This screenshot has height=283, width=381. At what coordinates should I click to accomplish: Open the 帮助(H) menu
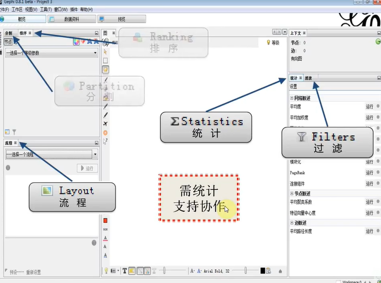(86, 9)
